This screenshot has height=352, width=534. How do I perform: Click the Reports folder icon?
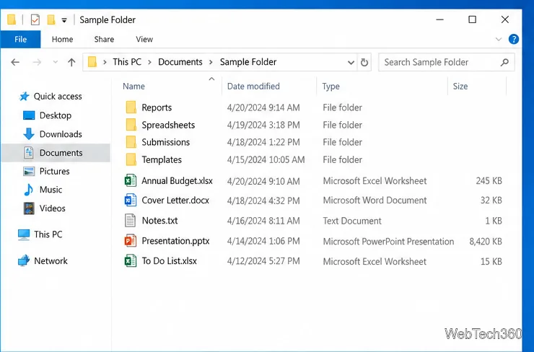[131, 107]
